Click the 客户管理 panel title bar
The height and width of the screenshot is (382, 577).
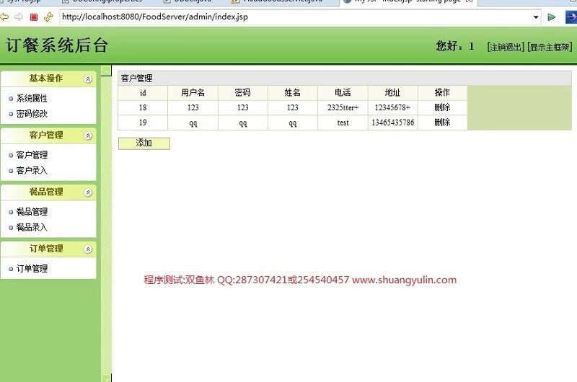coord(345,78)
